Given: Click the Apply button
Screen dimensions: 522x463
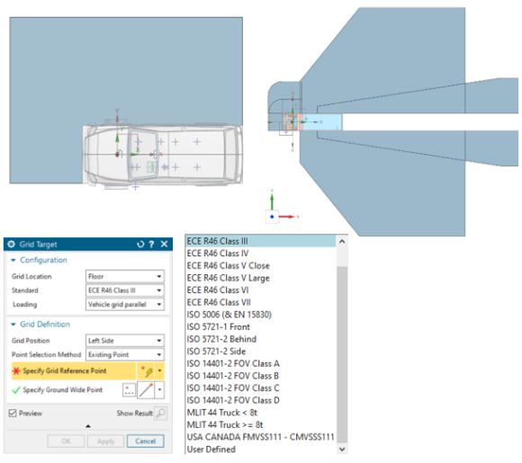Looking at the screenshot, I should tap(105, 441).
